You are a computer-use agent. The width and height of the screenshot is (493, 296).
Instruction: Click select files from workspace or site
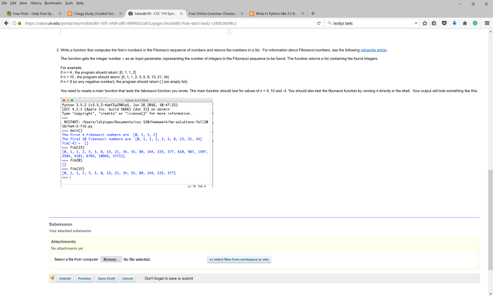point(239,259)
